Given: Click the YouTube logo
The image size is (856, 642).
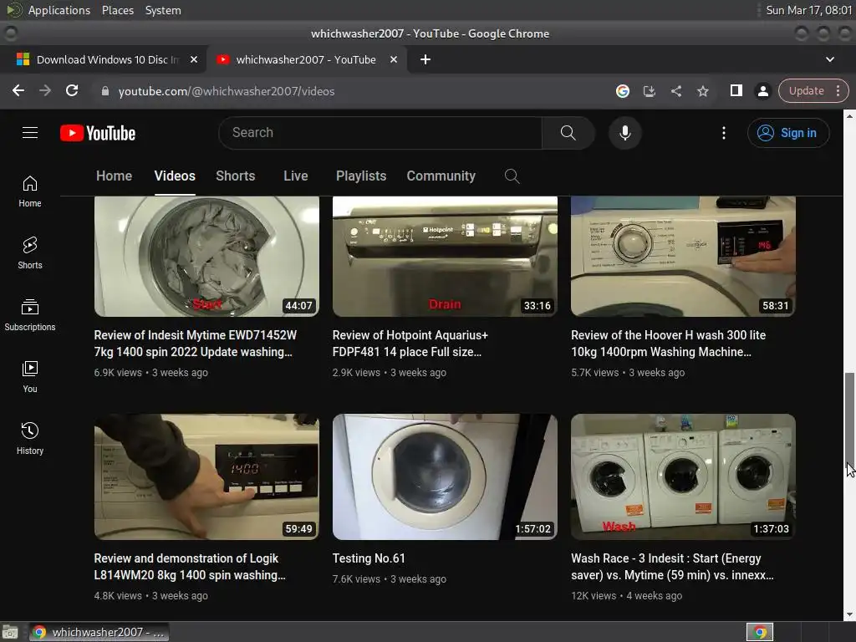Looking at the screenshot, I should [x=98, y=133].
